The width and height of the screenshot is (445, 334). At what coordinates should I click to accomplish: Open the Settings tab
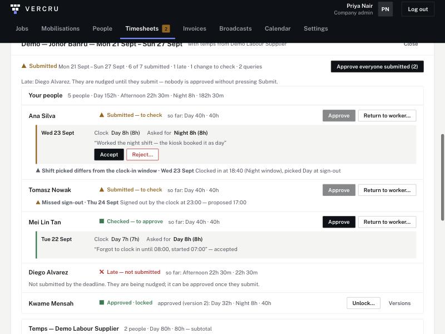(315, 28)
